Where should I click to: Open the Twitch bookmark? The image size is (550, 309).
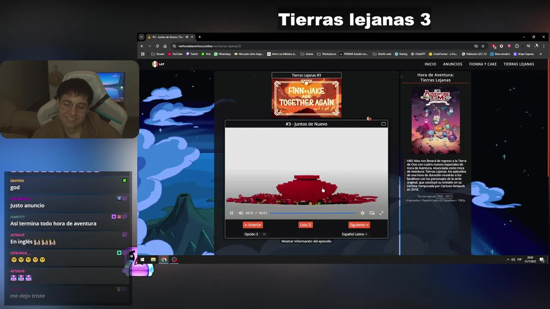pyautogui.click(x=192, y=54)
